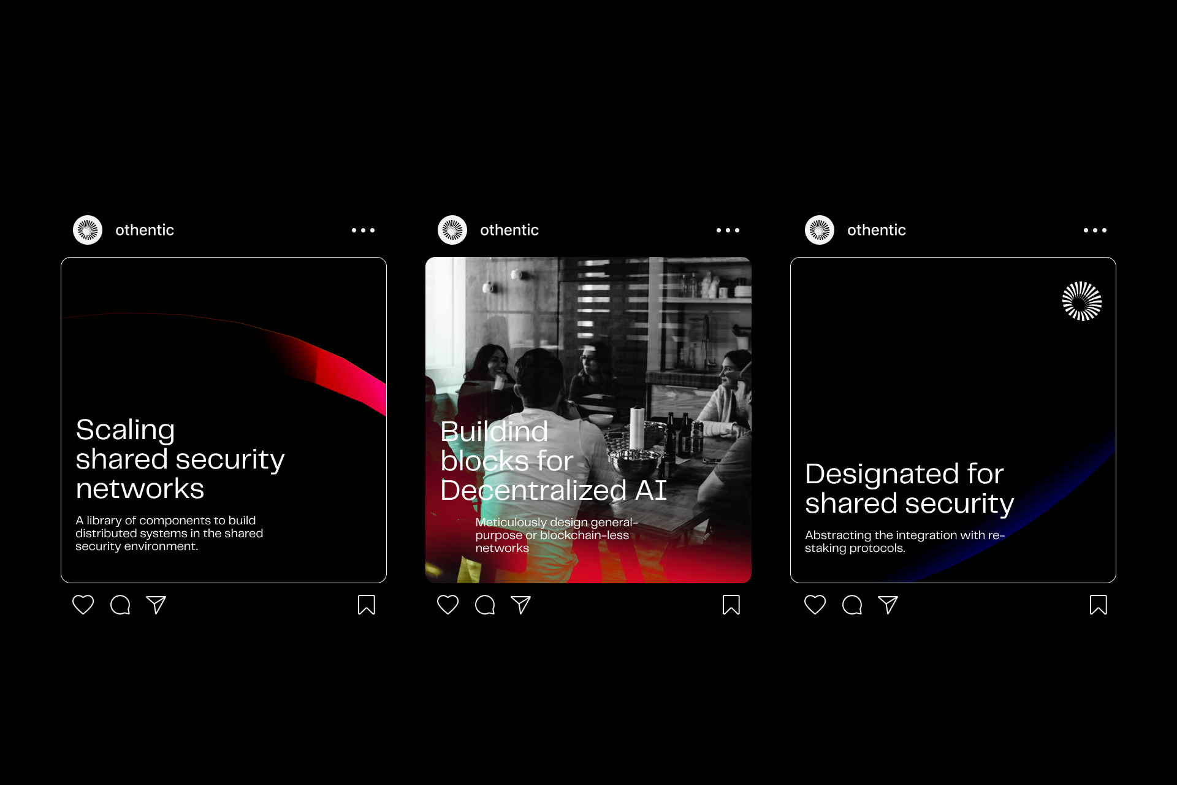Open the othentic username above the "Decentralized AI" post
Image resolution: width=1177 pixels, height=785 pixels.
click(x=509, y=230)
